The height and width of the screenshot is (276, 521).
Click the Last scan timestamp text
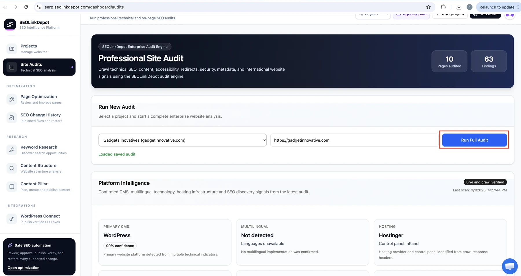tap(480, 190)
